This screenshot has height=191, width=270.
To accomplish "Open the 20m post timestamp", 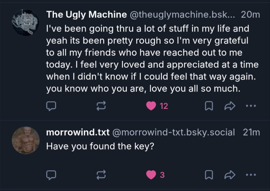I will (251, 14).
